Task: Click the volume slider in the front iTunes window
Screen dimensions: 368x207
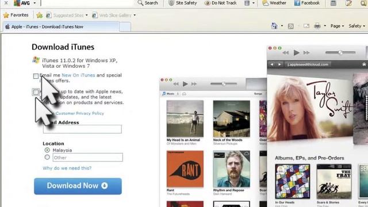Action: click(x=340, y=52)
